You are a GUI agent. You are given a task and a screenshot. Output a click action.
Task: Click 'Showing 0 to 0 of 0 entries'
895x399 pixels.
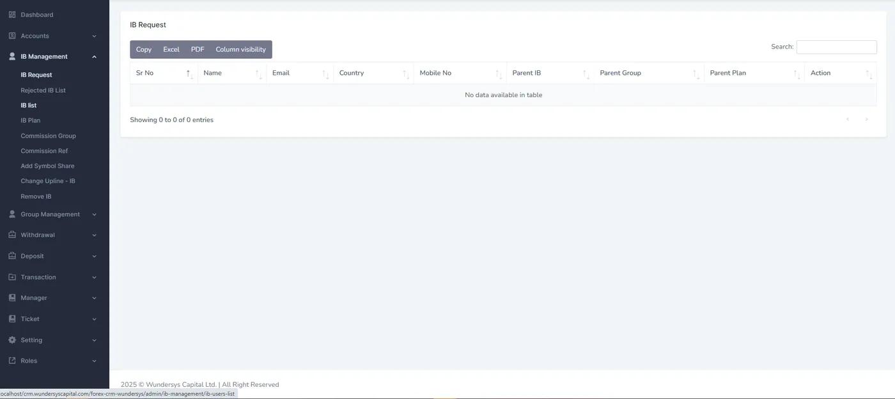[171, 120]
